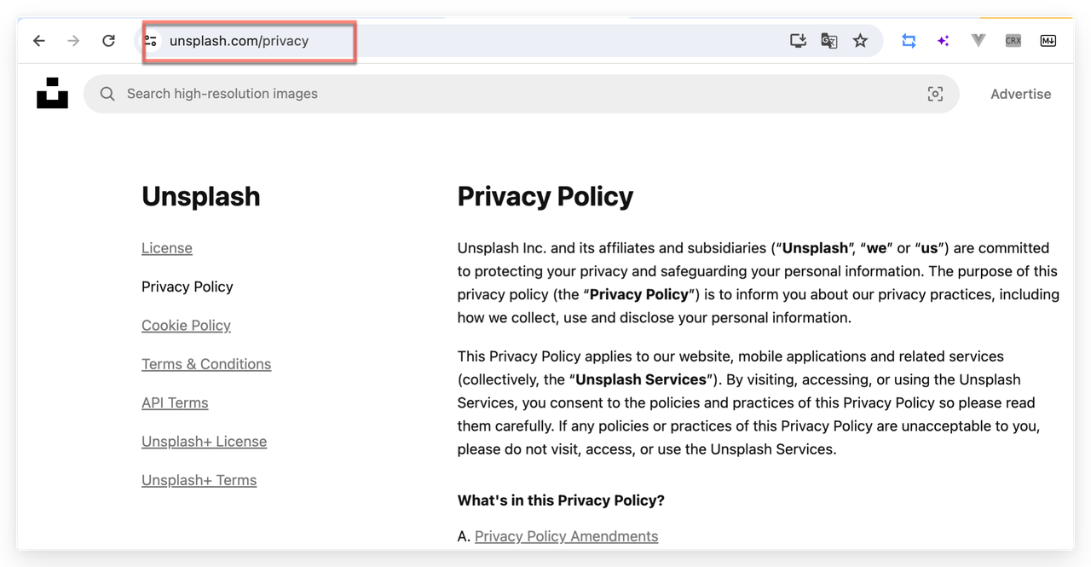The width and height of the screenshot is (1091, 567).
Task: Click the translate page icon
Action: (x=828, y=41)
